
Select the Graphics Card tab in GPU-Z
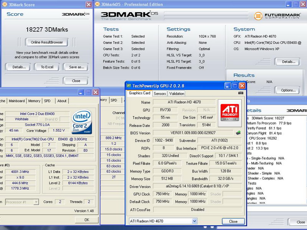pos(140,93)
